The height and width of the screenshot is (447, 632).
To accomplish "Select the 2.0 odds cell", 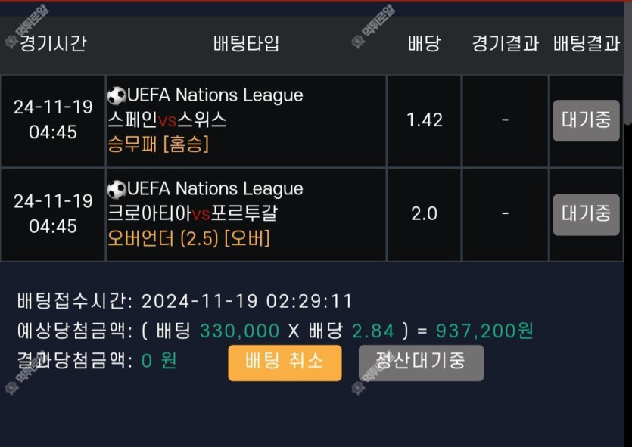I will [424, 214].
